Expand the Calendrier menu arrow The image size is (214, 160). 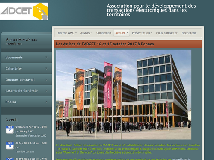coord(46,68)
